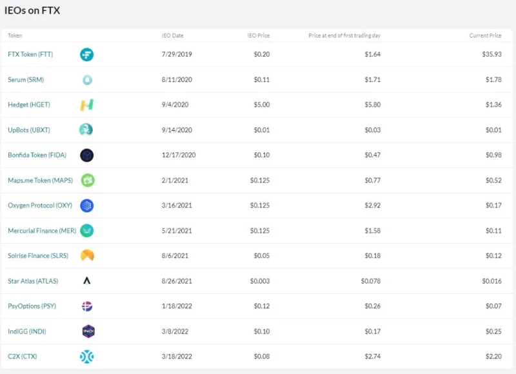516x374 pixels.
Task: Open the Maps.me Token (MAPS) link
Action: click(x=40, y=181)
